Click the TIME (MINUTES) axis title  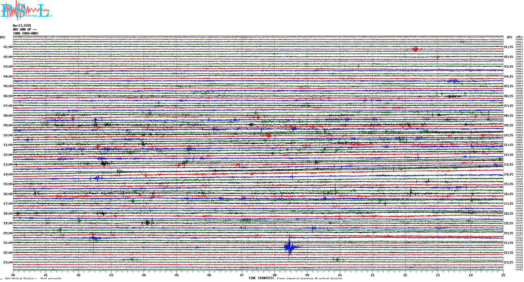tap(261, 278)
